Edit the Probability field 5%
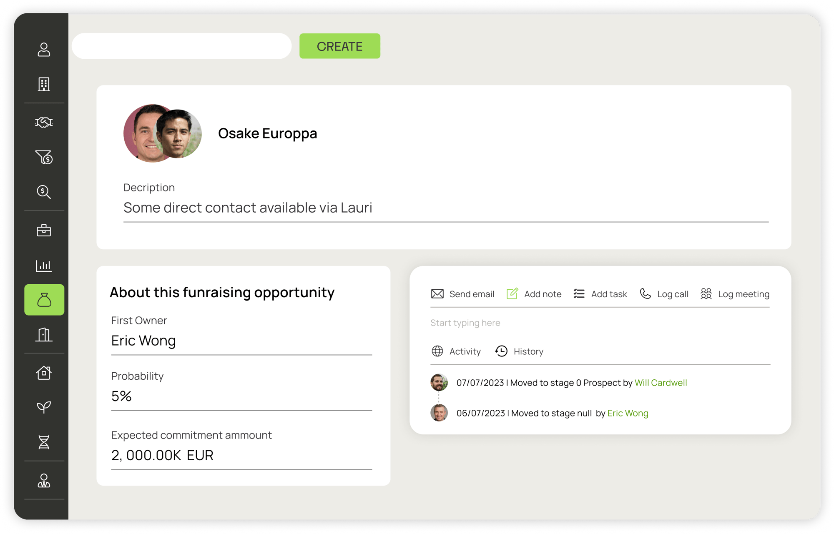The height and width of the screenshot is (539, 834). (241, 396)
